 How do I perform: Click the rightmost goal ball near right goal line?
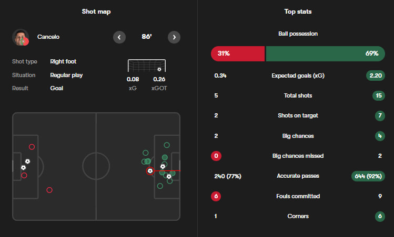pyautogui.click(x=169, y=176)
